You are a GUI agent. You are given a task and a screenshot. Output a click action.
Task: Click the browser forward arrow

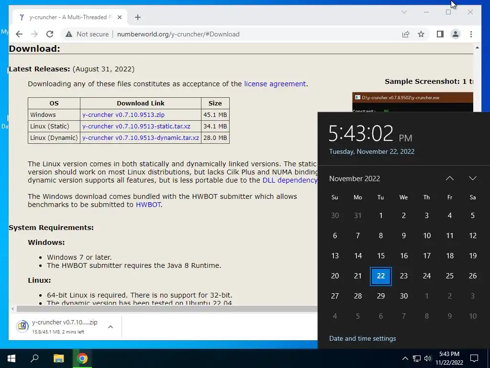[34, 34]
